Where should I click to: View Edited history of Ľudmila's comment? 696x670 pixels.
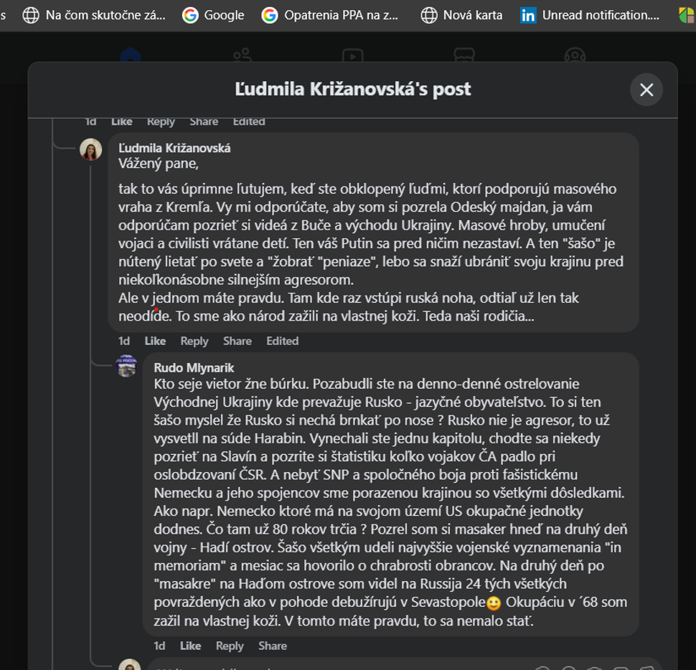282,341
